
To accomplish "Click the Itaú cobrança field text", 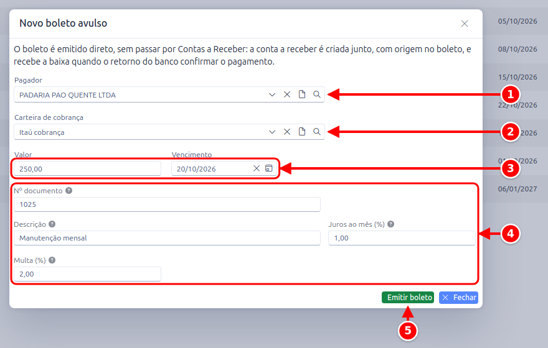I will [42, 132].
